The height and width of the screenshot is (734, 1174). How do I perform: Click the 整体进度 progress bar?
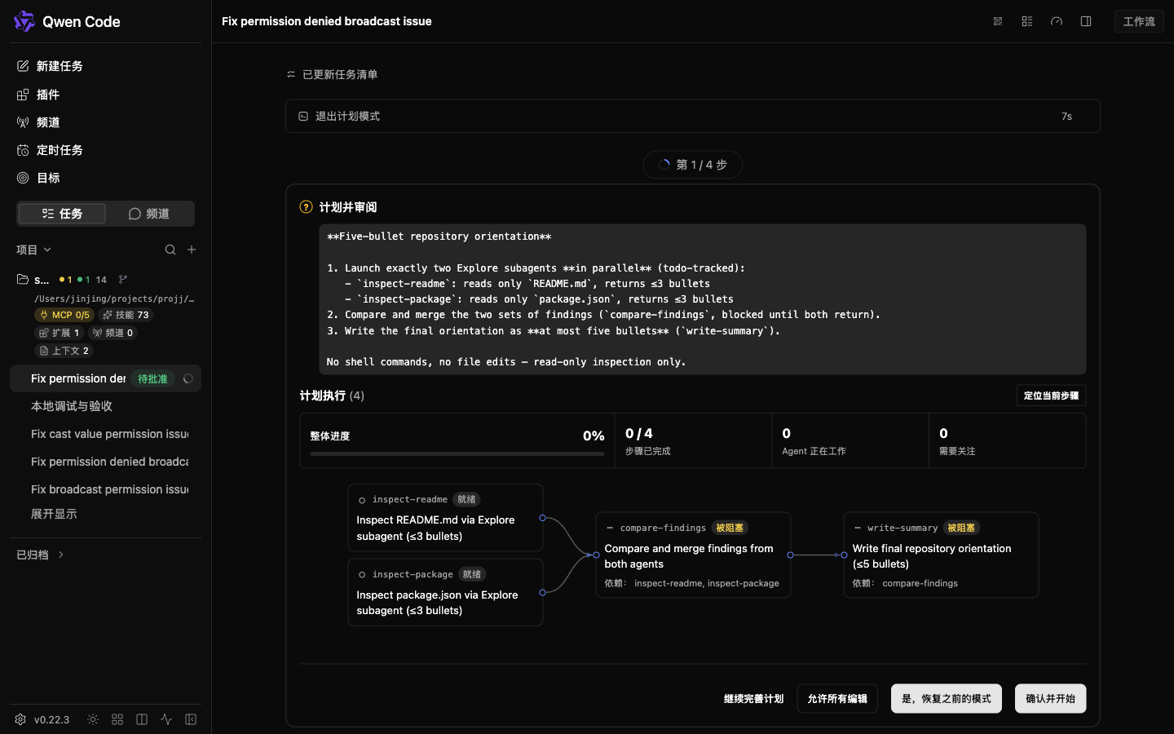[457, 453]
